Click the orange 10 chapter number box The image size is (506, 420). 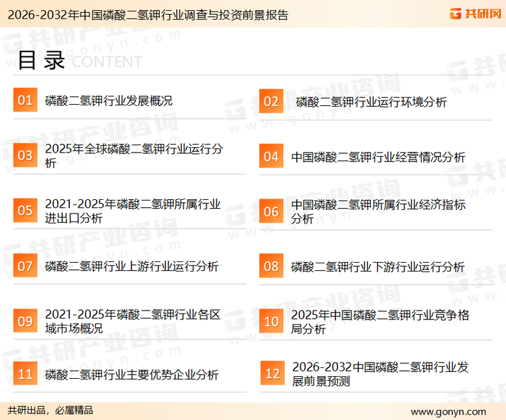click(x=271, y=321)
